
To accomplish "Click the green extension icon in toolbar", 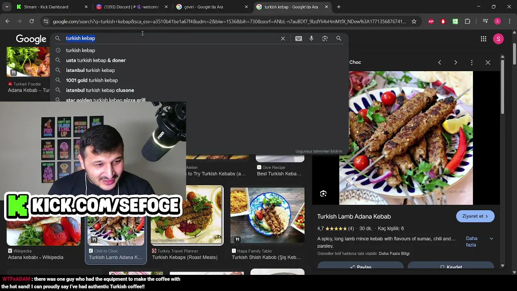I will click(x=455, y=21).
